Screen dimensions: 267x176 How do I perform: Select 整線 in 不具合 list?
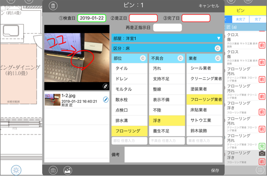click(167, 89)
